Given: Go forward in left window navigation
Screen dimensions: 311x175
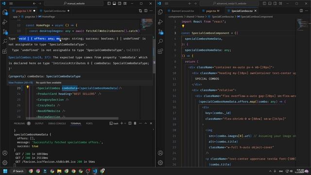Looking at the screenshot, I should (40, 3).
